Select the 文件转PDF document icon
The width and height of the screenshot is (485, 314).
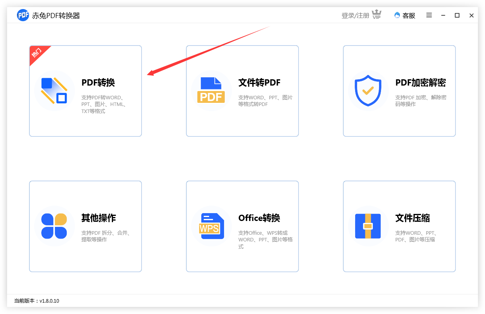(x=211, y=91)
